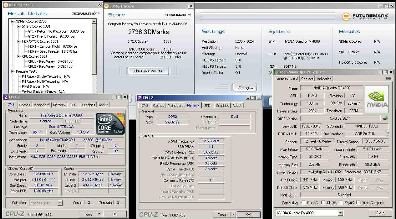
Task: Enable the OpenCL checkbox
Action: pyautogui.click(x=303, y=203)
